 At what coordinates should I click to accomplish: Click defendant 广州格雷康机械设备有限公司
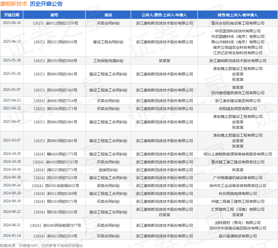point(238,178)
